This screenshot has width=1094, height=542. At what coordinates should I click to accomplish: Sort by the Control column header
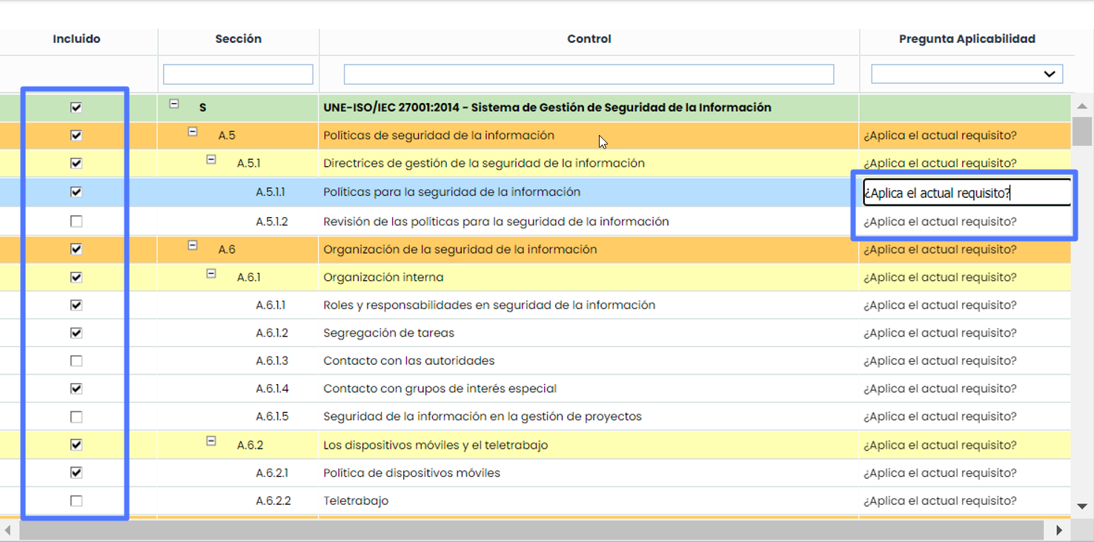click(589, 39)
